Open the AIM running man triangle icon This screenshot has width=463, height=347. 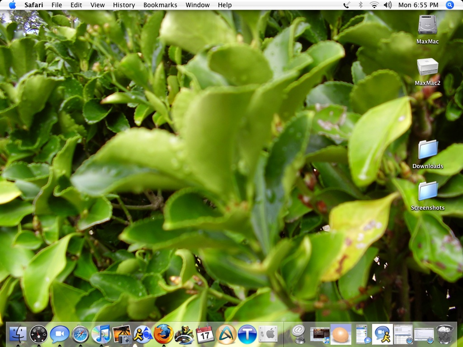(x=142, y=334)
